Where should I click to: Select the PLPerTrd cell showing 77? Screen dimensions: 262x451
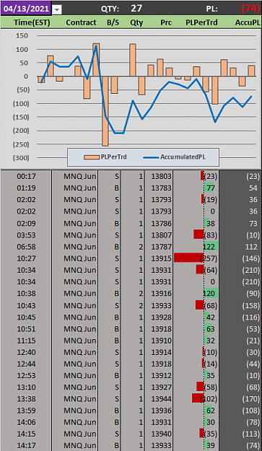[196, 188]
